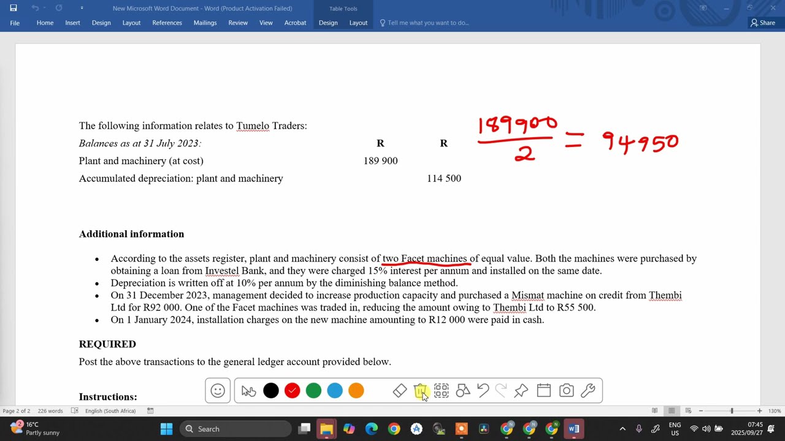
Task: Open the Mailings ribbon tab
Action: 205,23
